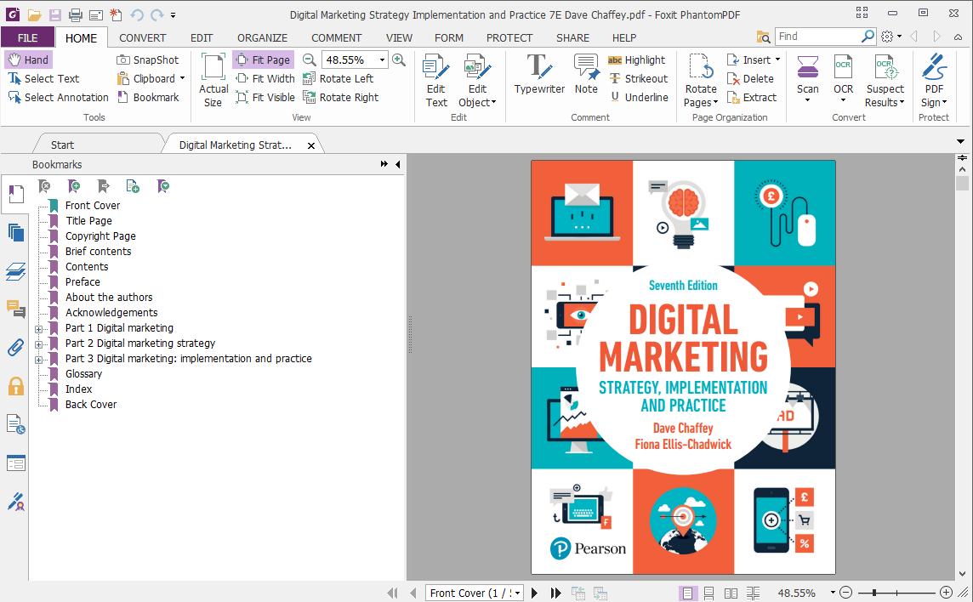The width and height of the screenshot is (973, 602).
Task: Enable Fit Width view mode
Action: click(265, 78)
